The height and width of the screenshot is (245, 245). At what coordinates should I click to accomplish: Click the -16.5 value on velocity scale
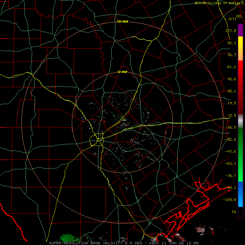tap(231, 127)
